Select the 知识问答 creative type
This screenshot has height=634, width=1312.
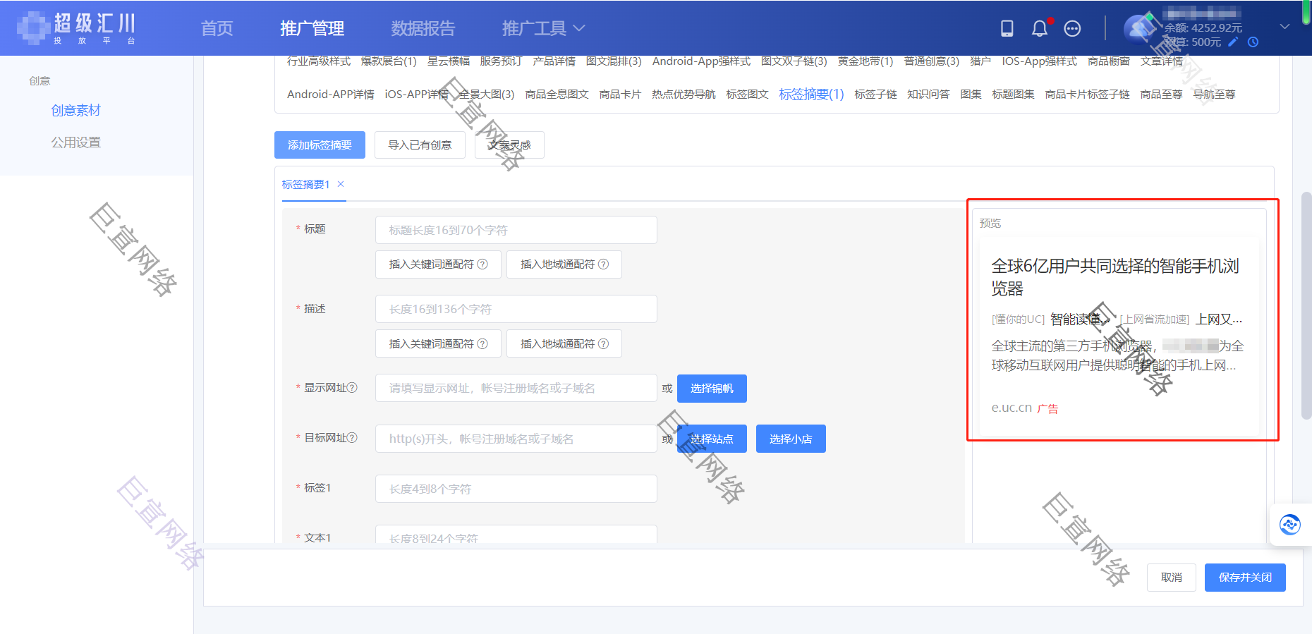click(928, 94)
